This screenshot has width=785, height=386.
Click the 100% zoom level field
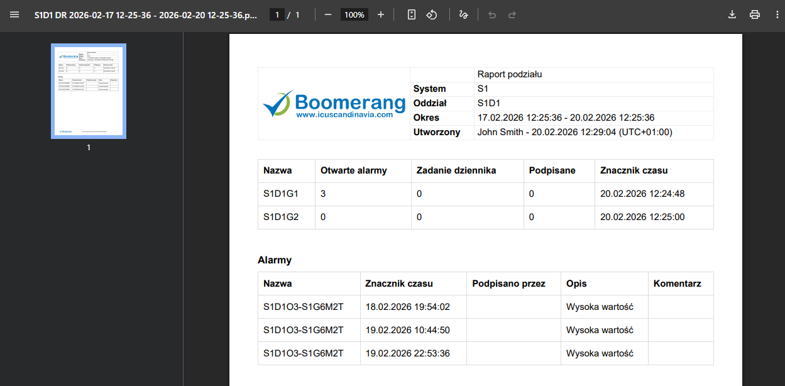(354, 14)
